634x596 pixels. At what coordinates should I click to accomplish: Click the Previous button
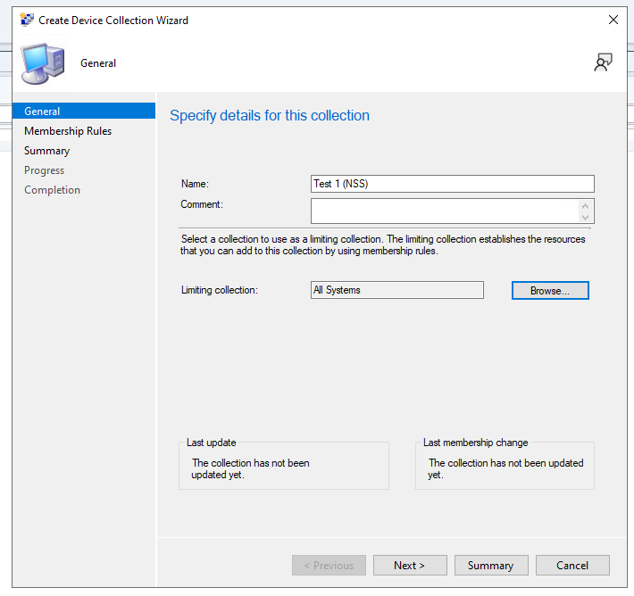point(329,565)
